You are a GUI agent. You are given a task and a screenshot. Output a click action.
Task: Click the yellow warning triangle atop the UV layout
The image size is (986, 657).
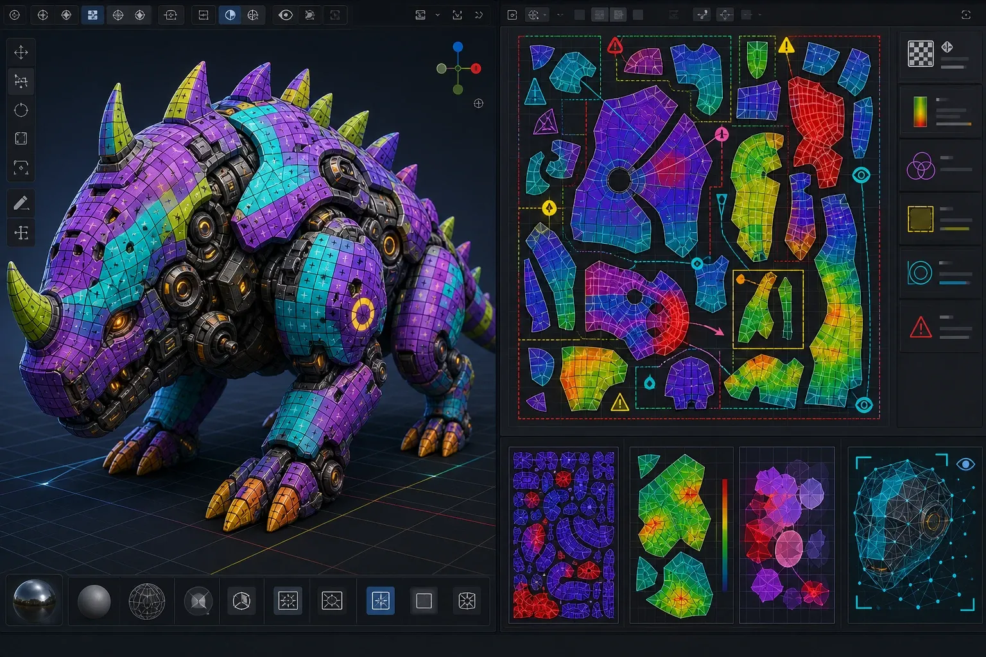[786, 46]
